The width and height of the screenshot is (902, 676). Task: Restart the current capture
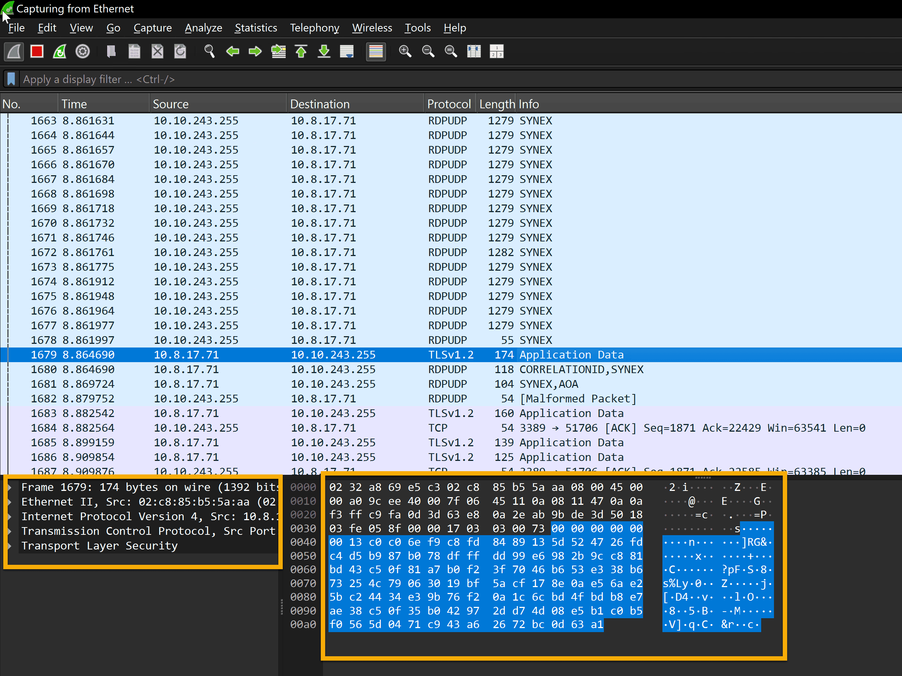pyautogui.click(x=60, y=52)
